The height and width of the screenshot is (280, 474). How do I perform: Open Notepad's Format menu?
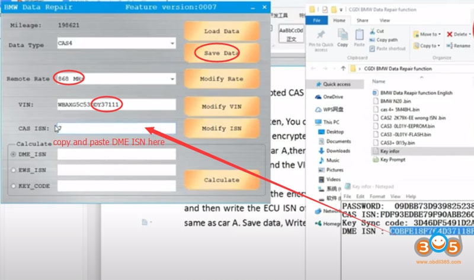point(377,197)
